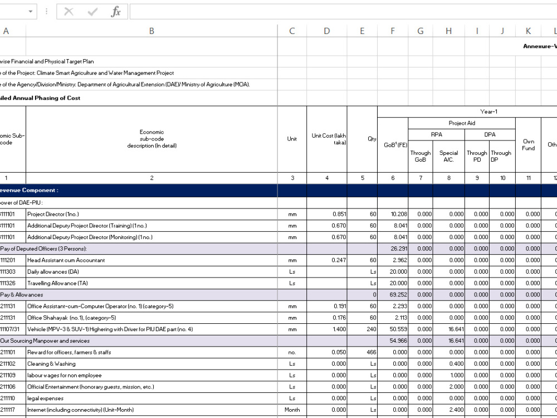The image size is (557, 418).
Task: Select 'labour wages for non employee' cell
Action: [x=152, y=375]
